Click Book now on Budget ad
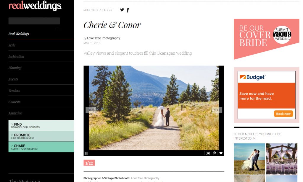Screen dimensions: 303x182 [283, 114]
